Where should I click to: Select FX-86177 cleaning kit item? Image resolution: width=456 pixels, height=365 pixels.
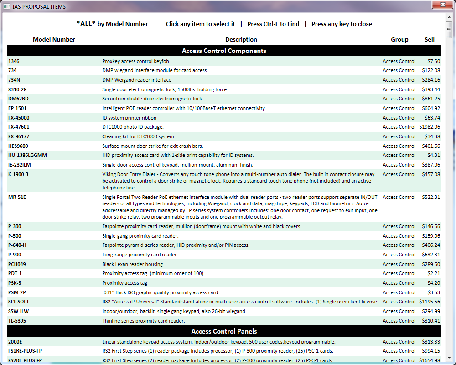pyautogui.click(x=224, y=136)
